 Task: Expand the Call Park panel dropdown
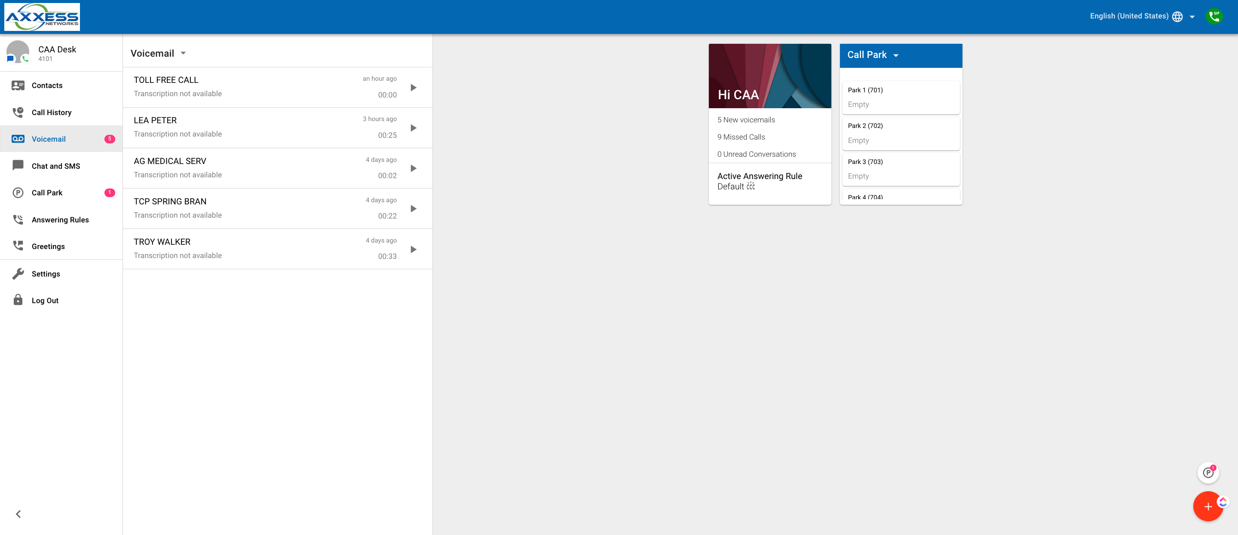click(x=896, y=56)
